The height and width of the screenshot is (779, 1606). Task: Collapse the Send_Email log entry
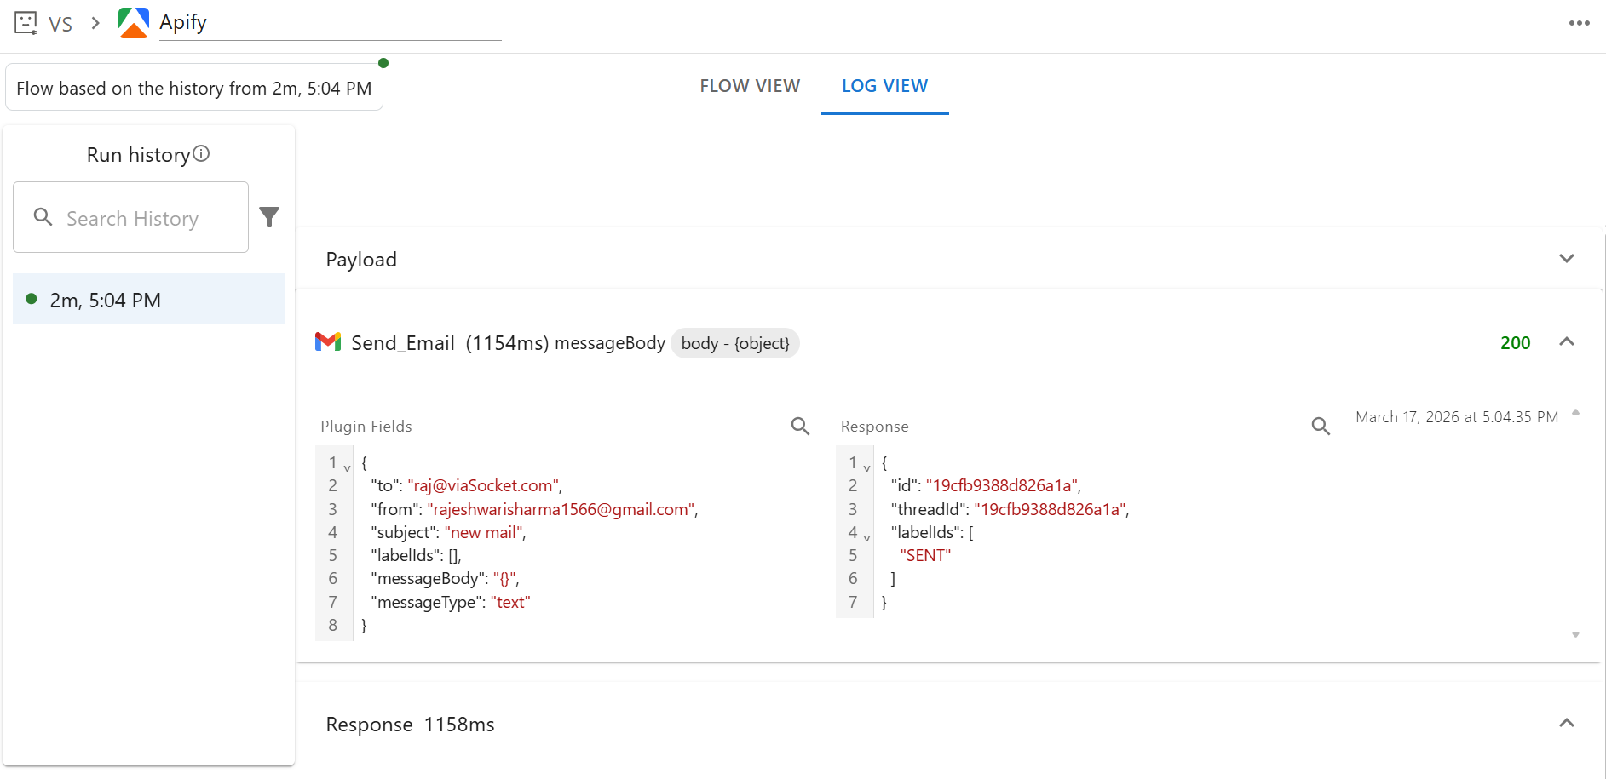point(1568,341)
